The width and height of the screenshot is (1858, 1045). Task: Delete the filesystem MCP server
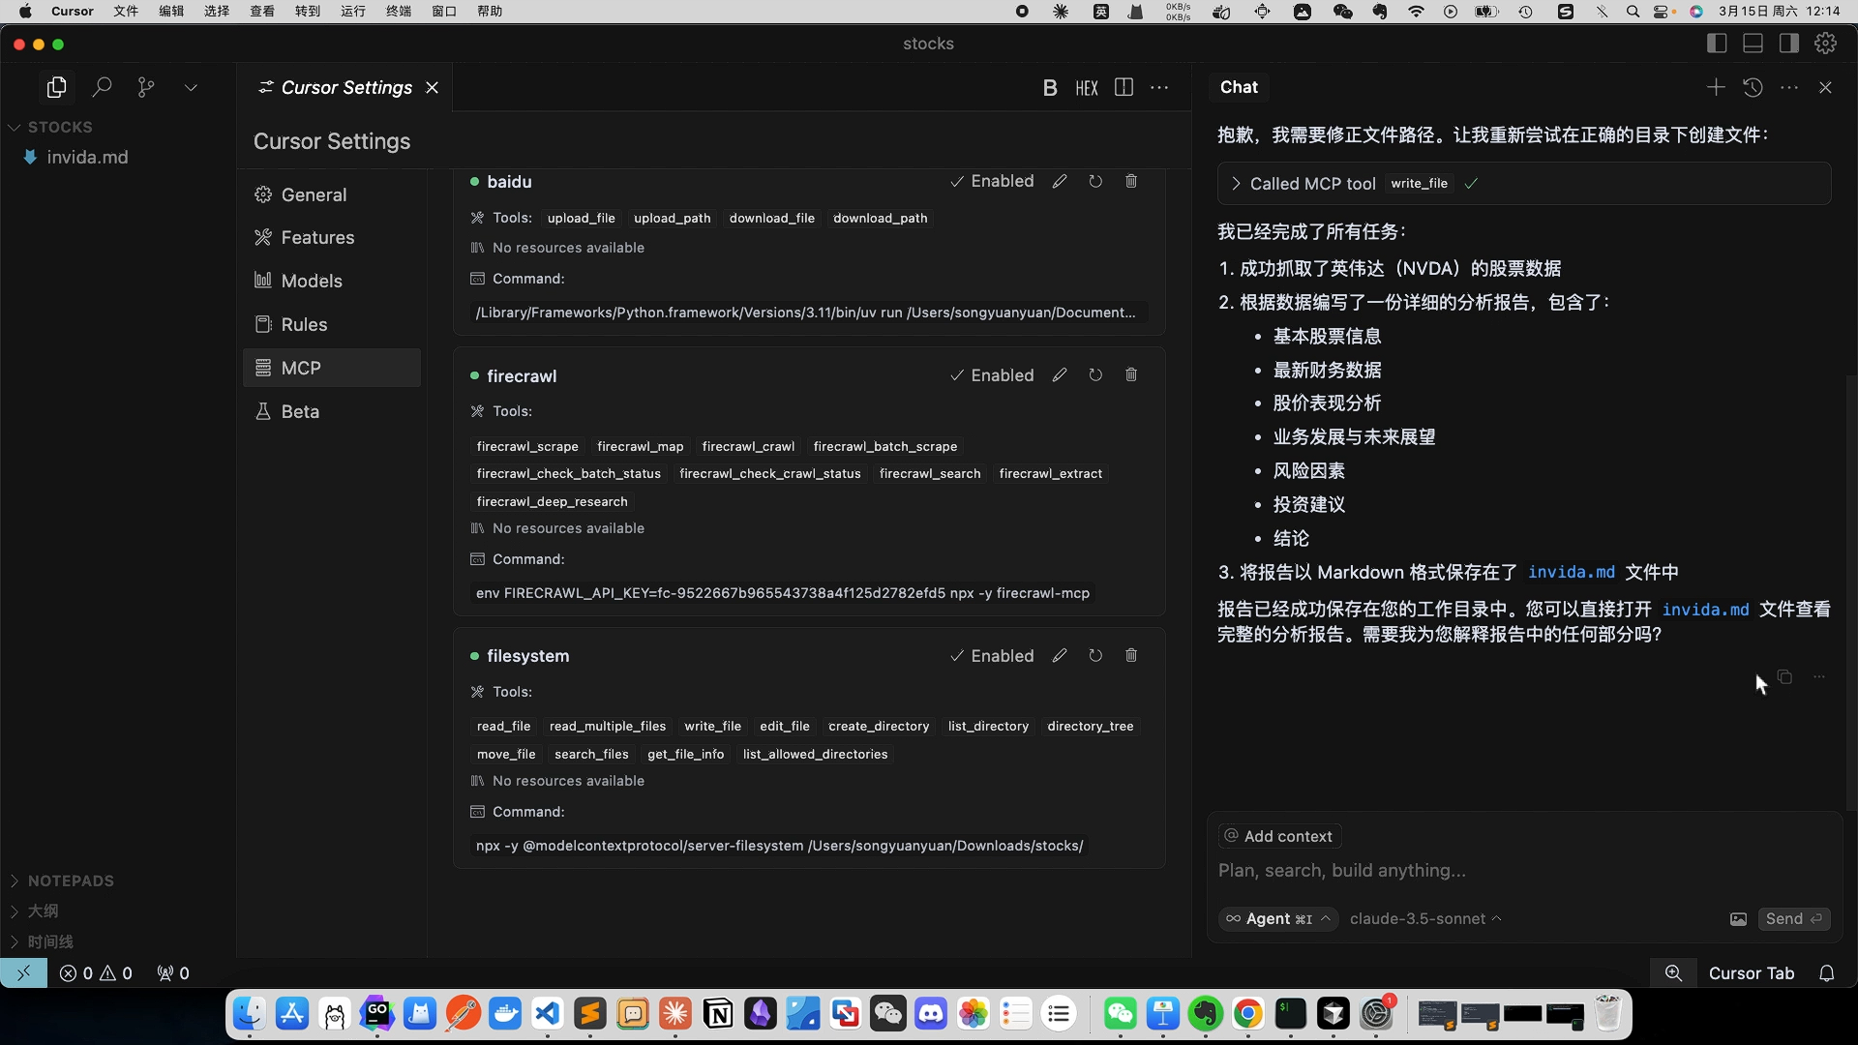1131,656
